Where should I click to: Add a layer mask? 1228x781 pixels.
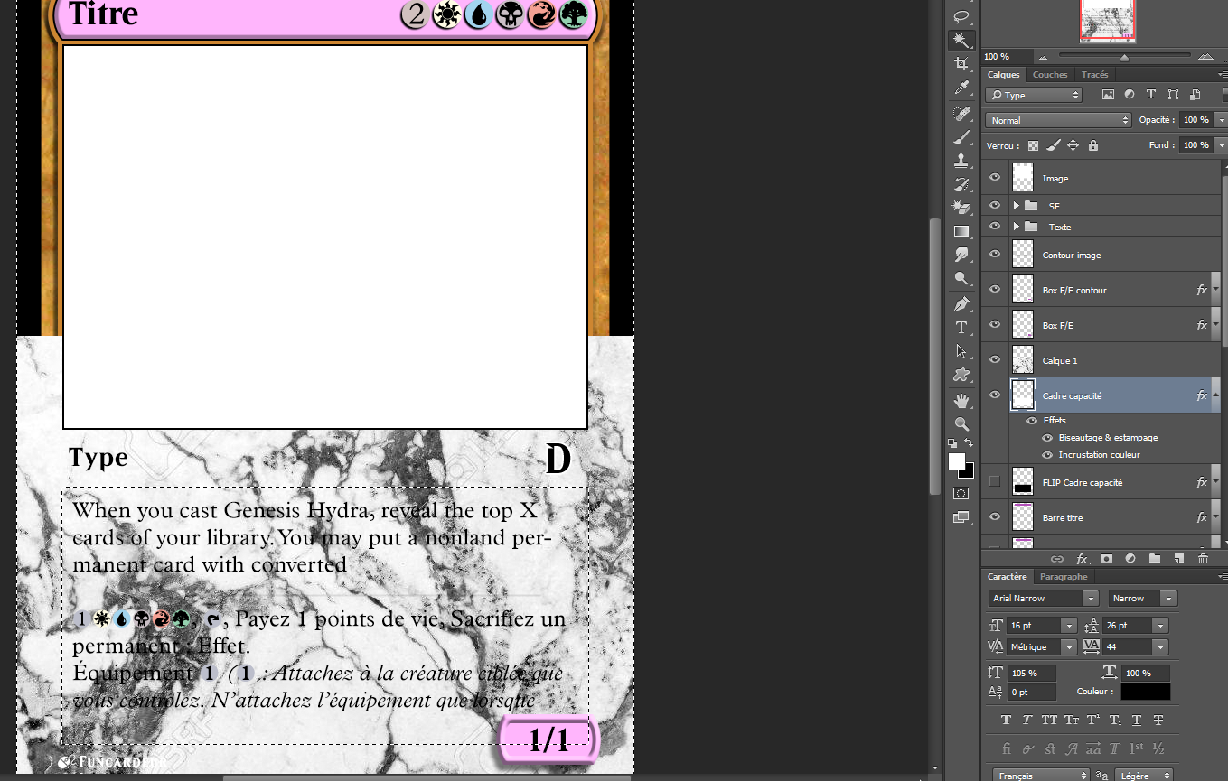pos(1106,559)
